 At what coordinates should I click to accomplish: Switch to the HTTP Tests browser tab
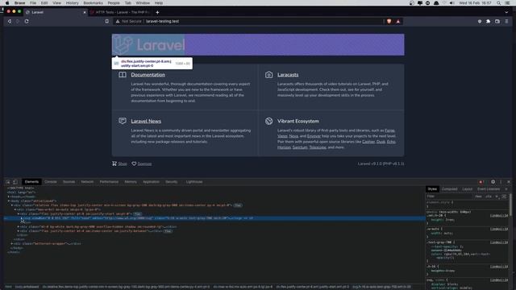point(120,12)
